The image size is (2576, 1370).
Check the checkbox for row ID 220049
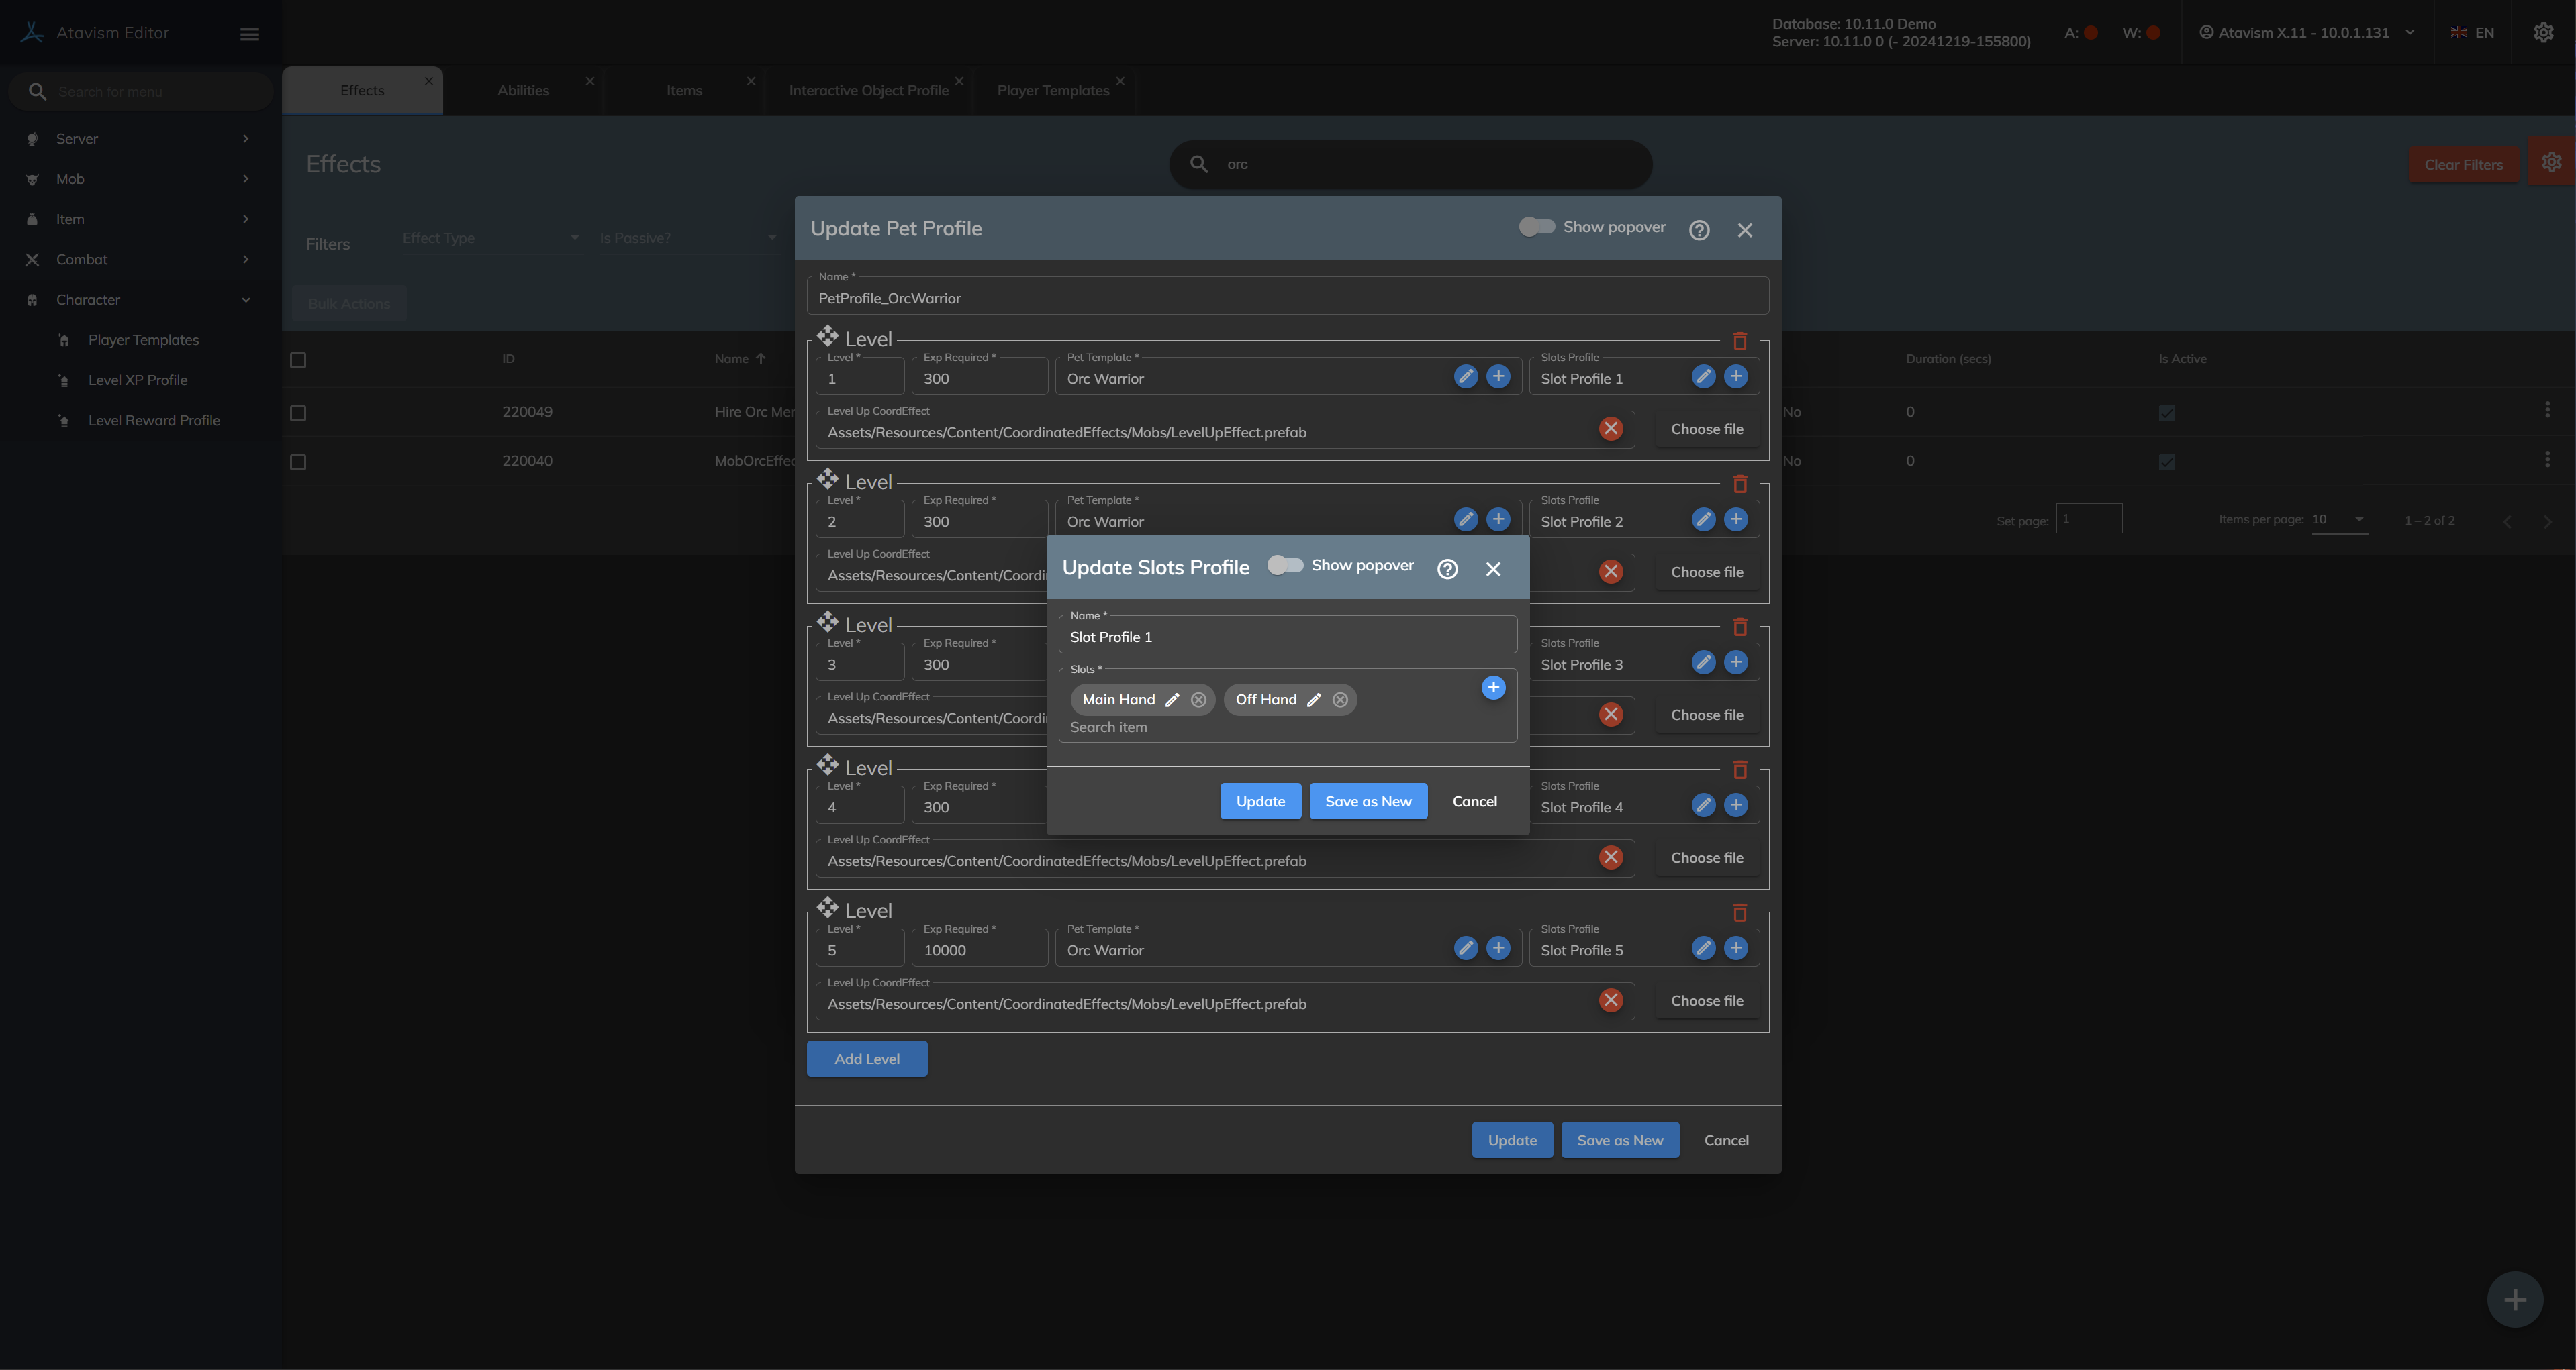tap(298, 413)
